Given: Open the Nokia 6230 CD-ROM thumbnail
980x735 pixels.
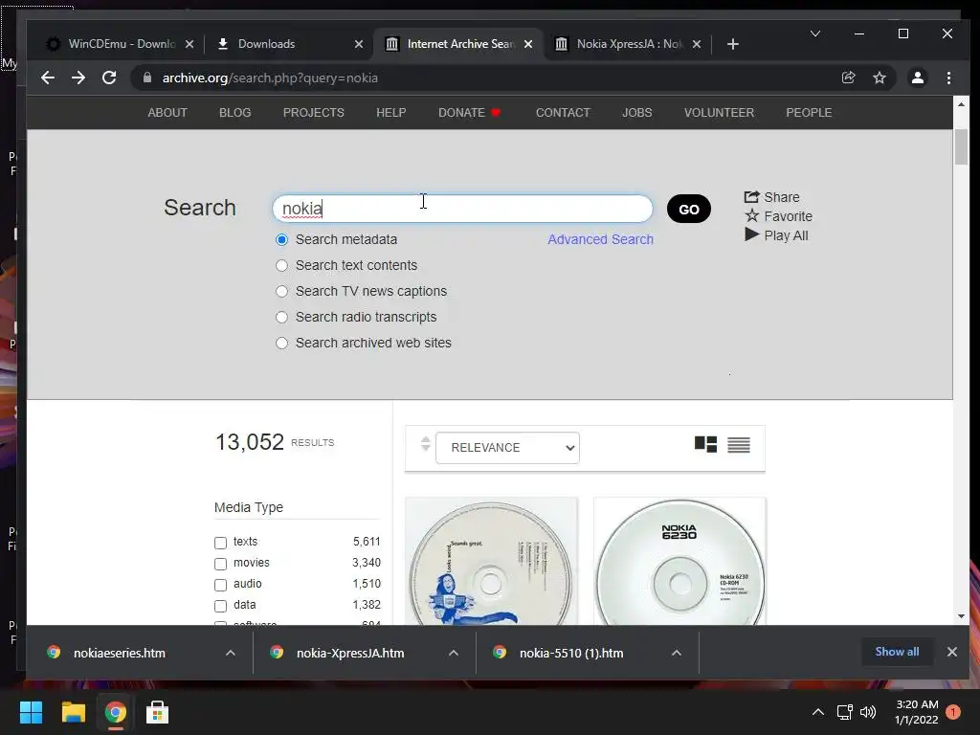Looking at the screenshot, I should (x=679, y=561).
